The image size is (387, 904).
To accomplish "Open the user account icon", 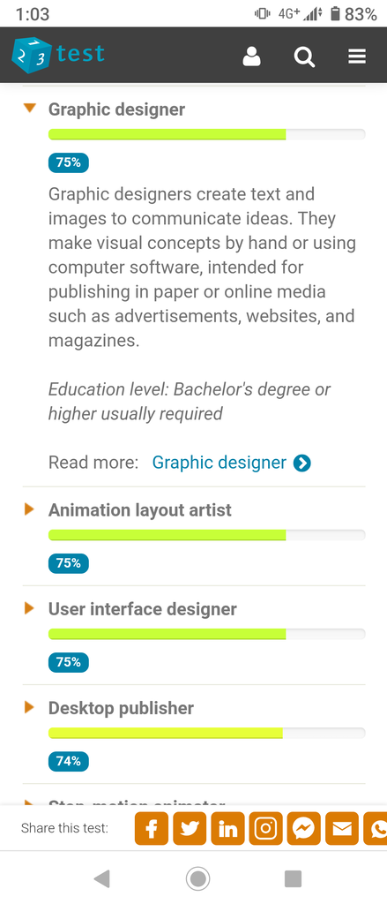I will [x=251, y=56].
